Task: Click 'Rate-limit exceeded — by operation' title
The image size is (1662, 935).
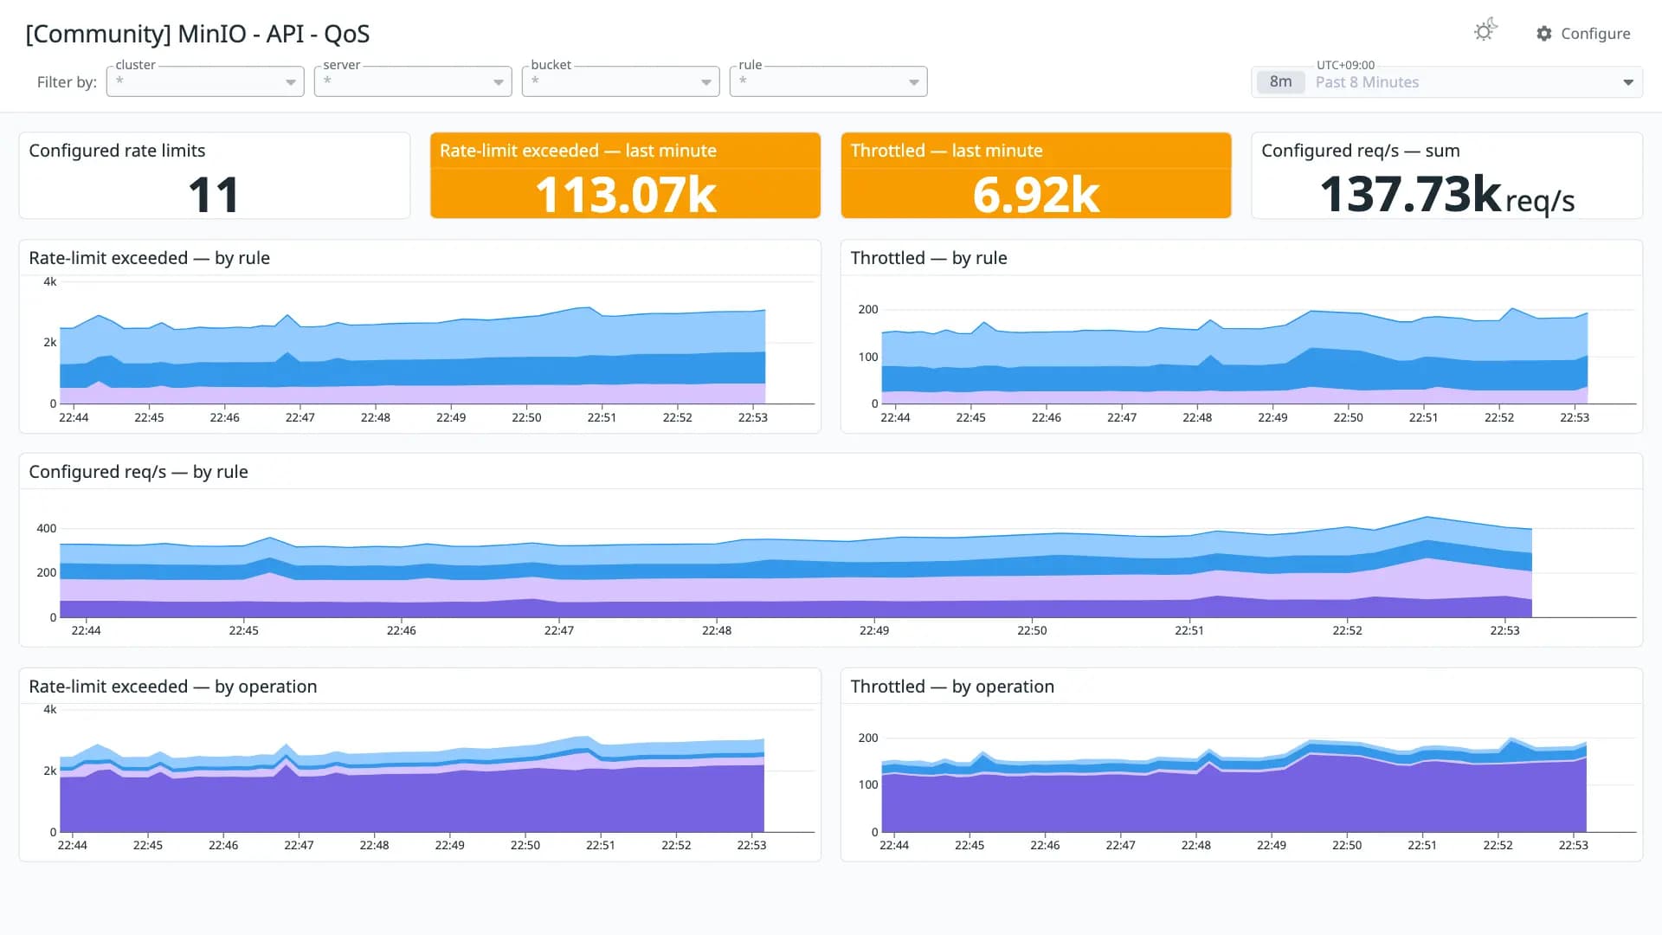Action: pos(173,687)
